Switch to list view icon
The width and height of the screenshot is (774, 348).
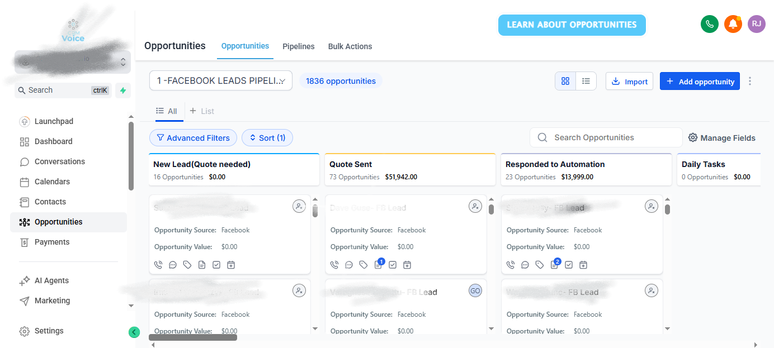(x=586, y=81)
